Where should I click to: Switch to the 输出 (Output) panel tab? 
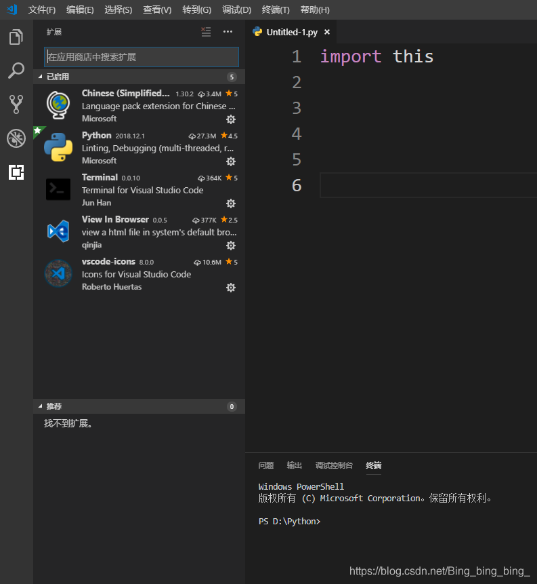pyautogui.click(x=294, y=465)
